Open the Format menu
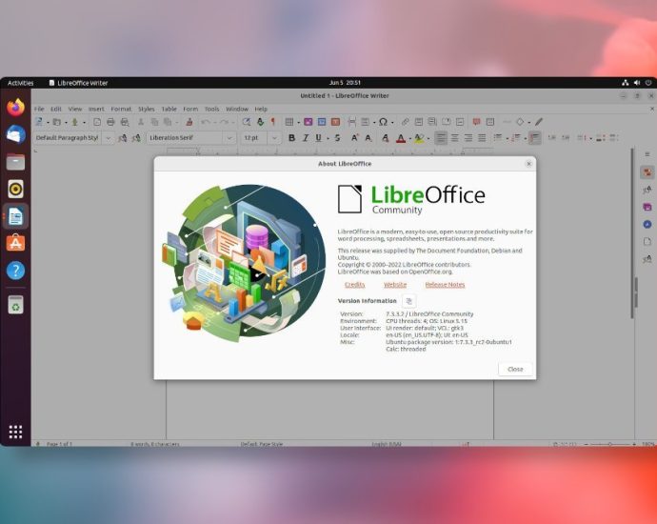Screen dimensions: 657x524 121,109
